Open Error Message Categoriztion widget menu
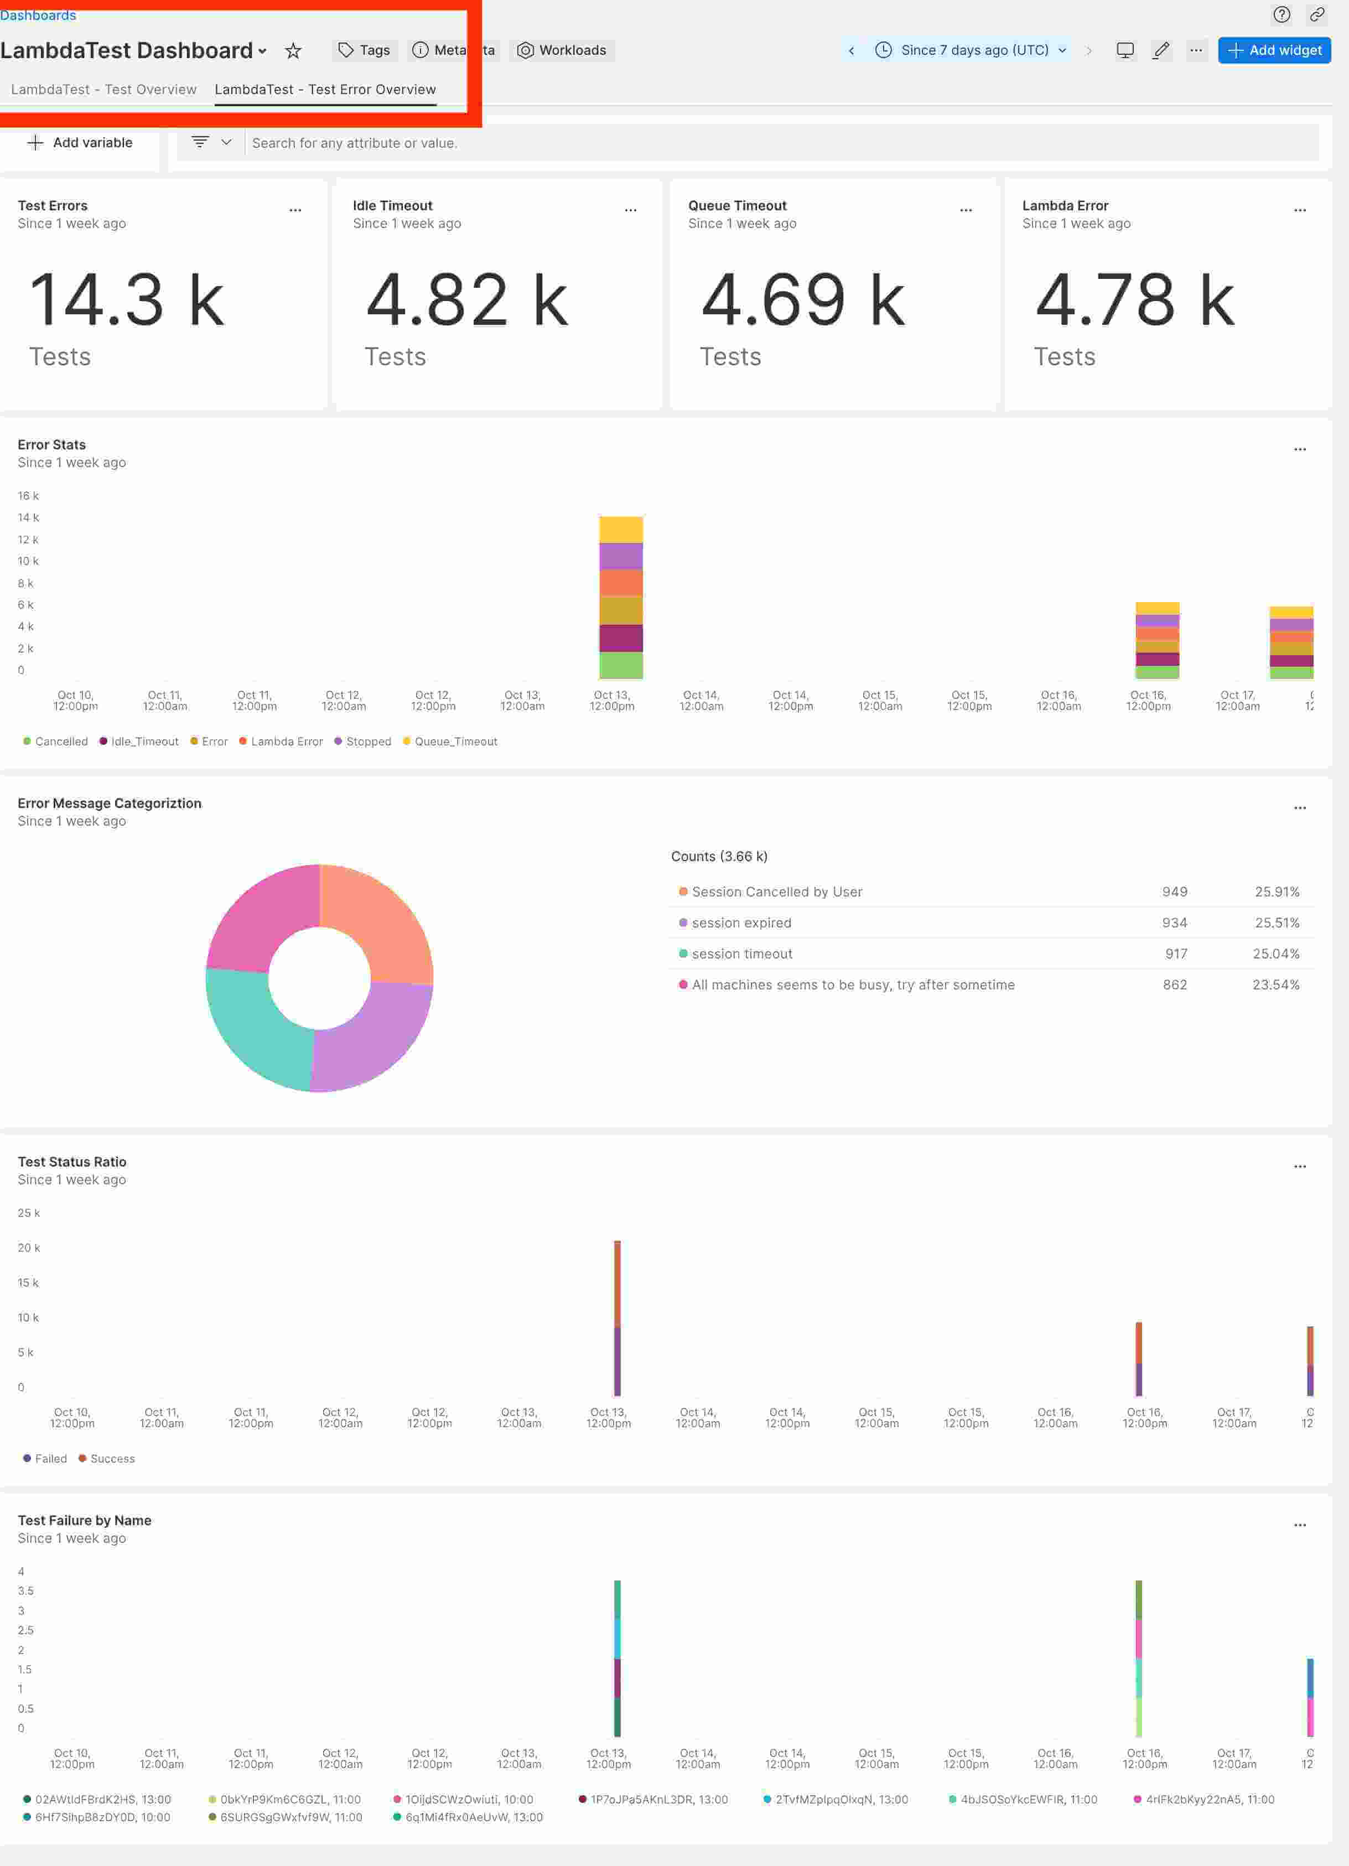 1300,808
